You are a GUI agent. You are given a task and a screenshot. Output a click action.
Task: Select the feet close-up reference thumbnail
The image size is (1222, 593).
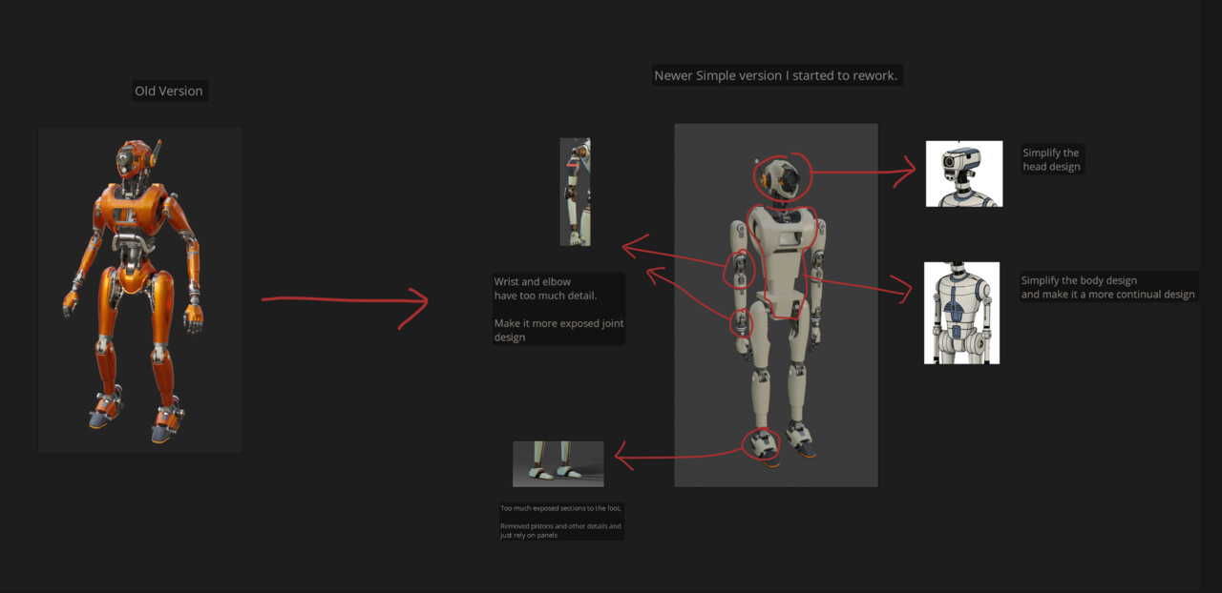pos(558,464)
